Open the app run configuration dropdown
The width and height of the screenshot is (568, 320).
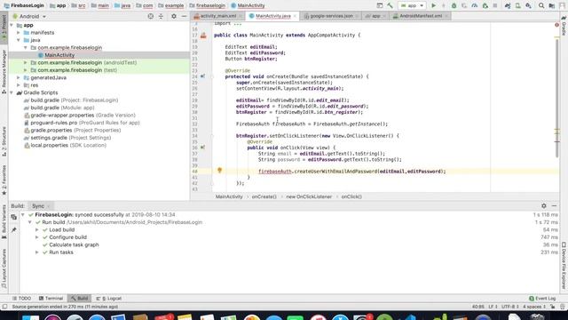(x=412, y=5)
